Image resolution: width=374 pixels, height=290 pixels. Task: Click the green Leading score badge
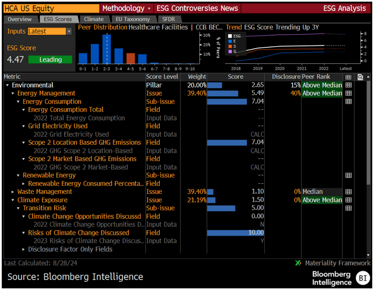pyautogui.click(x=50, y=59)
